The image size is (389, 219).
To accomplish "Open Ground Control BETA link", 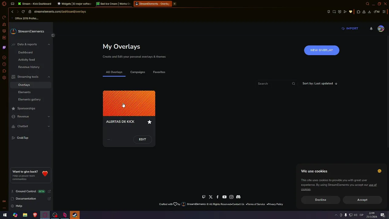I will pos(31,191).
